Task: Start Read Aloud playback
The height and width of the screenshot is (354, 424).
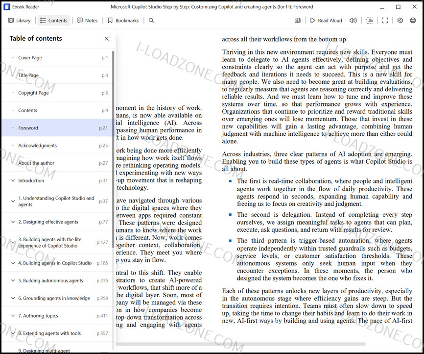Action: pyautogui.click(x=326, y=20)
